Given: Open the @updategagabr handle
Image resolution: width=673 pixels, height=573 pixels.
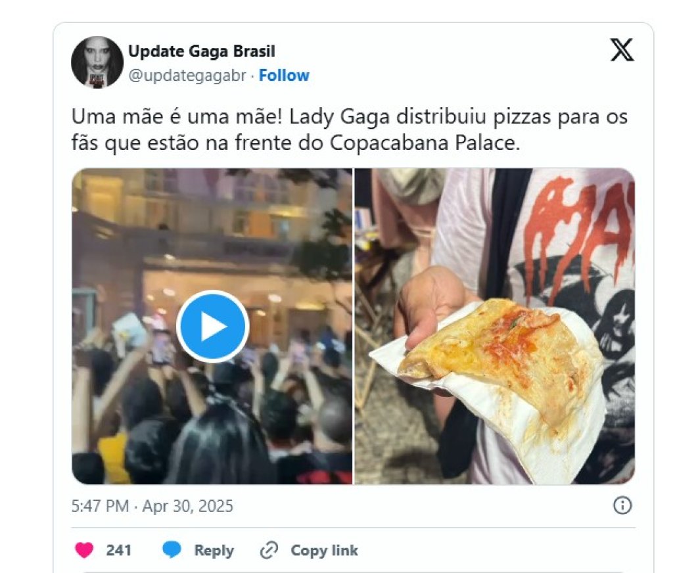Looking at the screenshot, I should point(187,76).
